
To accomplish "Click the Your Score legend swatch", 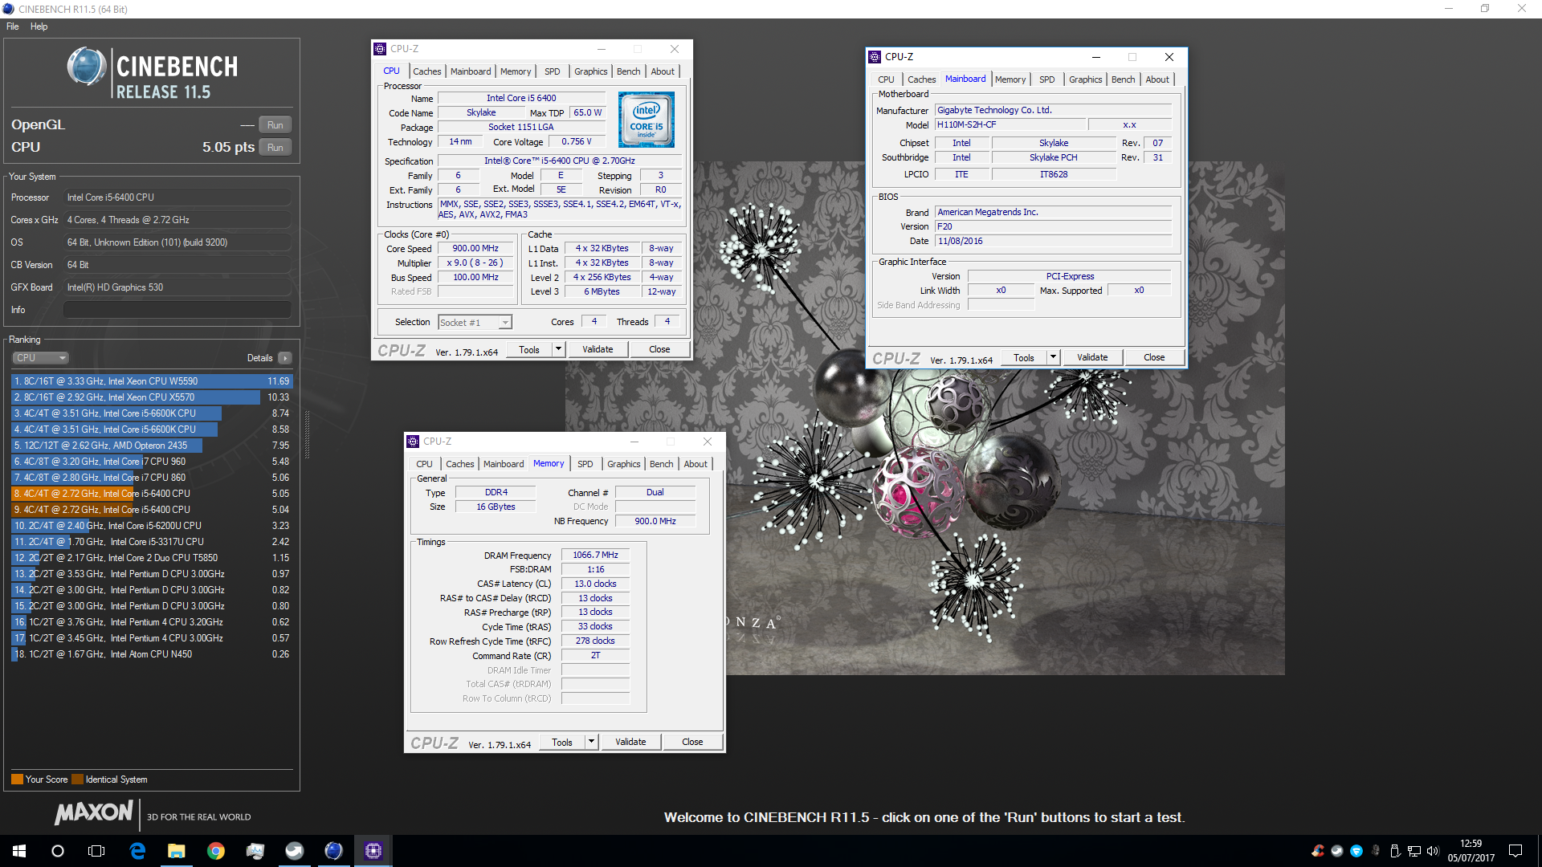I will point(17,779).
